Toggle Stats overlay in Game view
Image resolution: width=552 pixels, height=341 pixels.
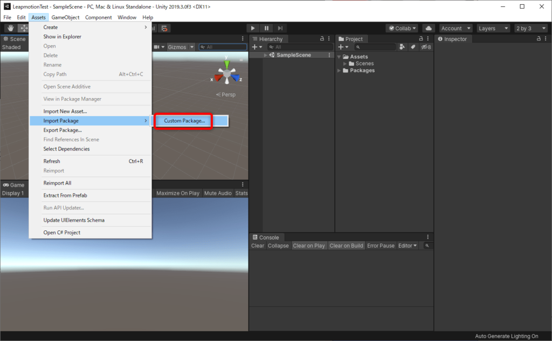coord(241,193)
